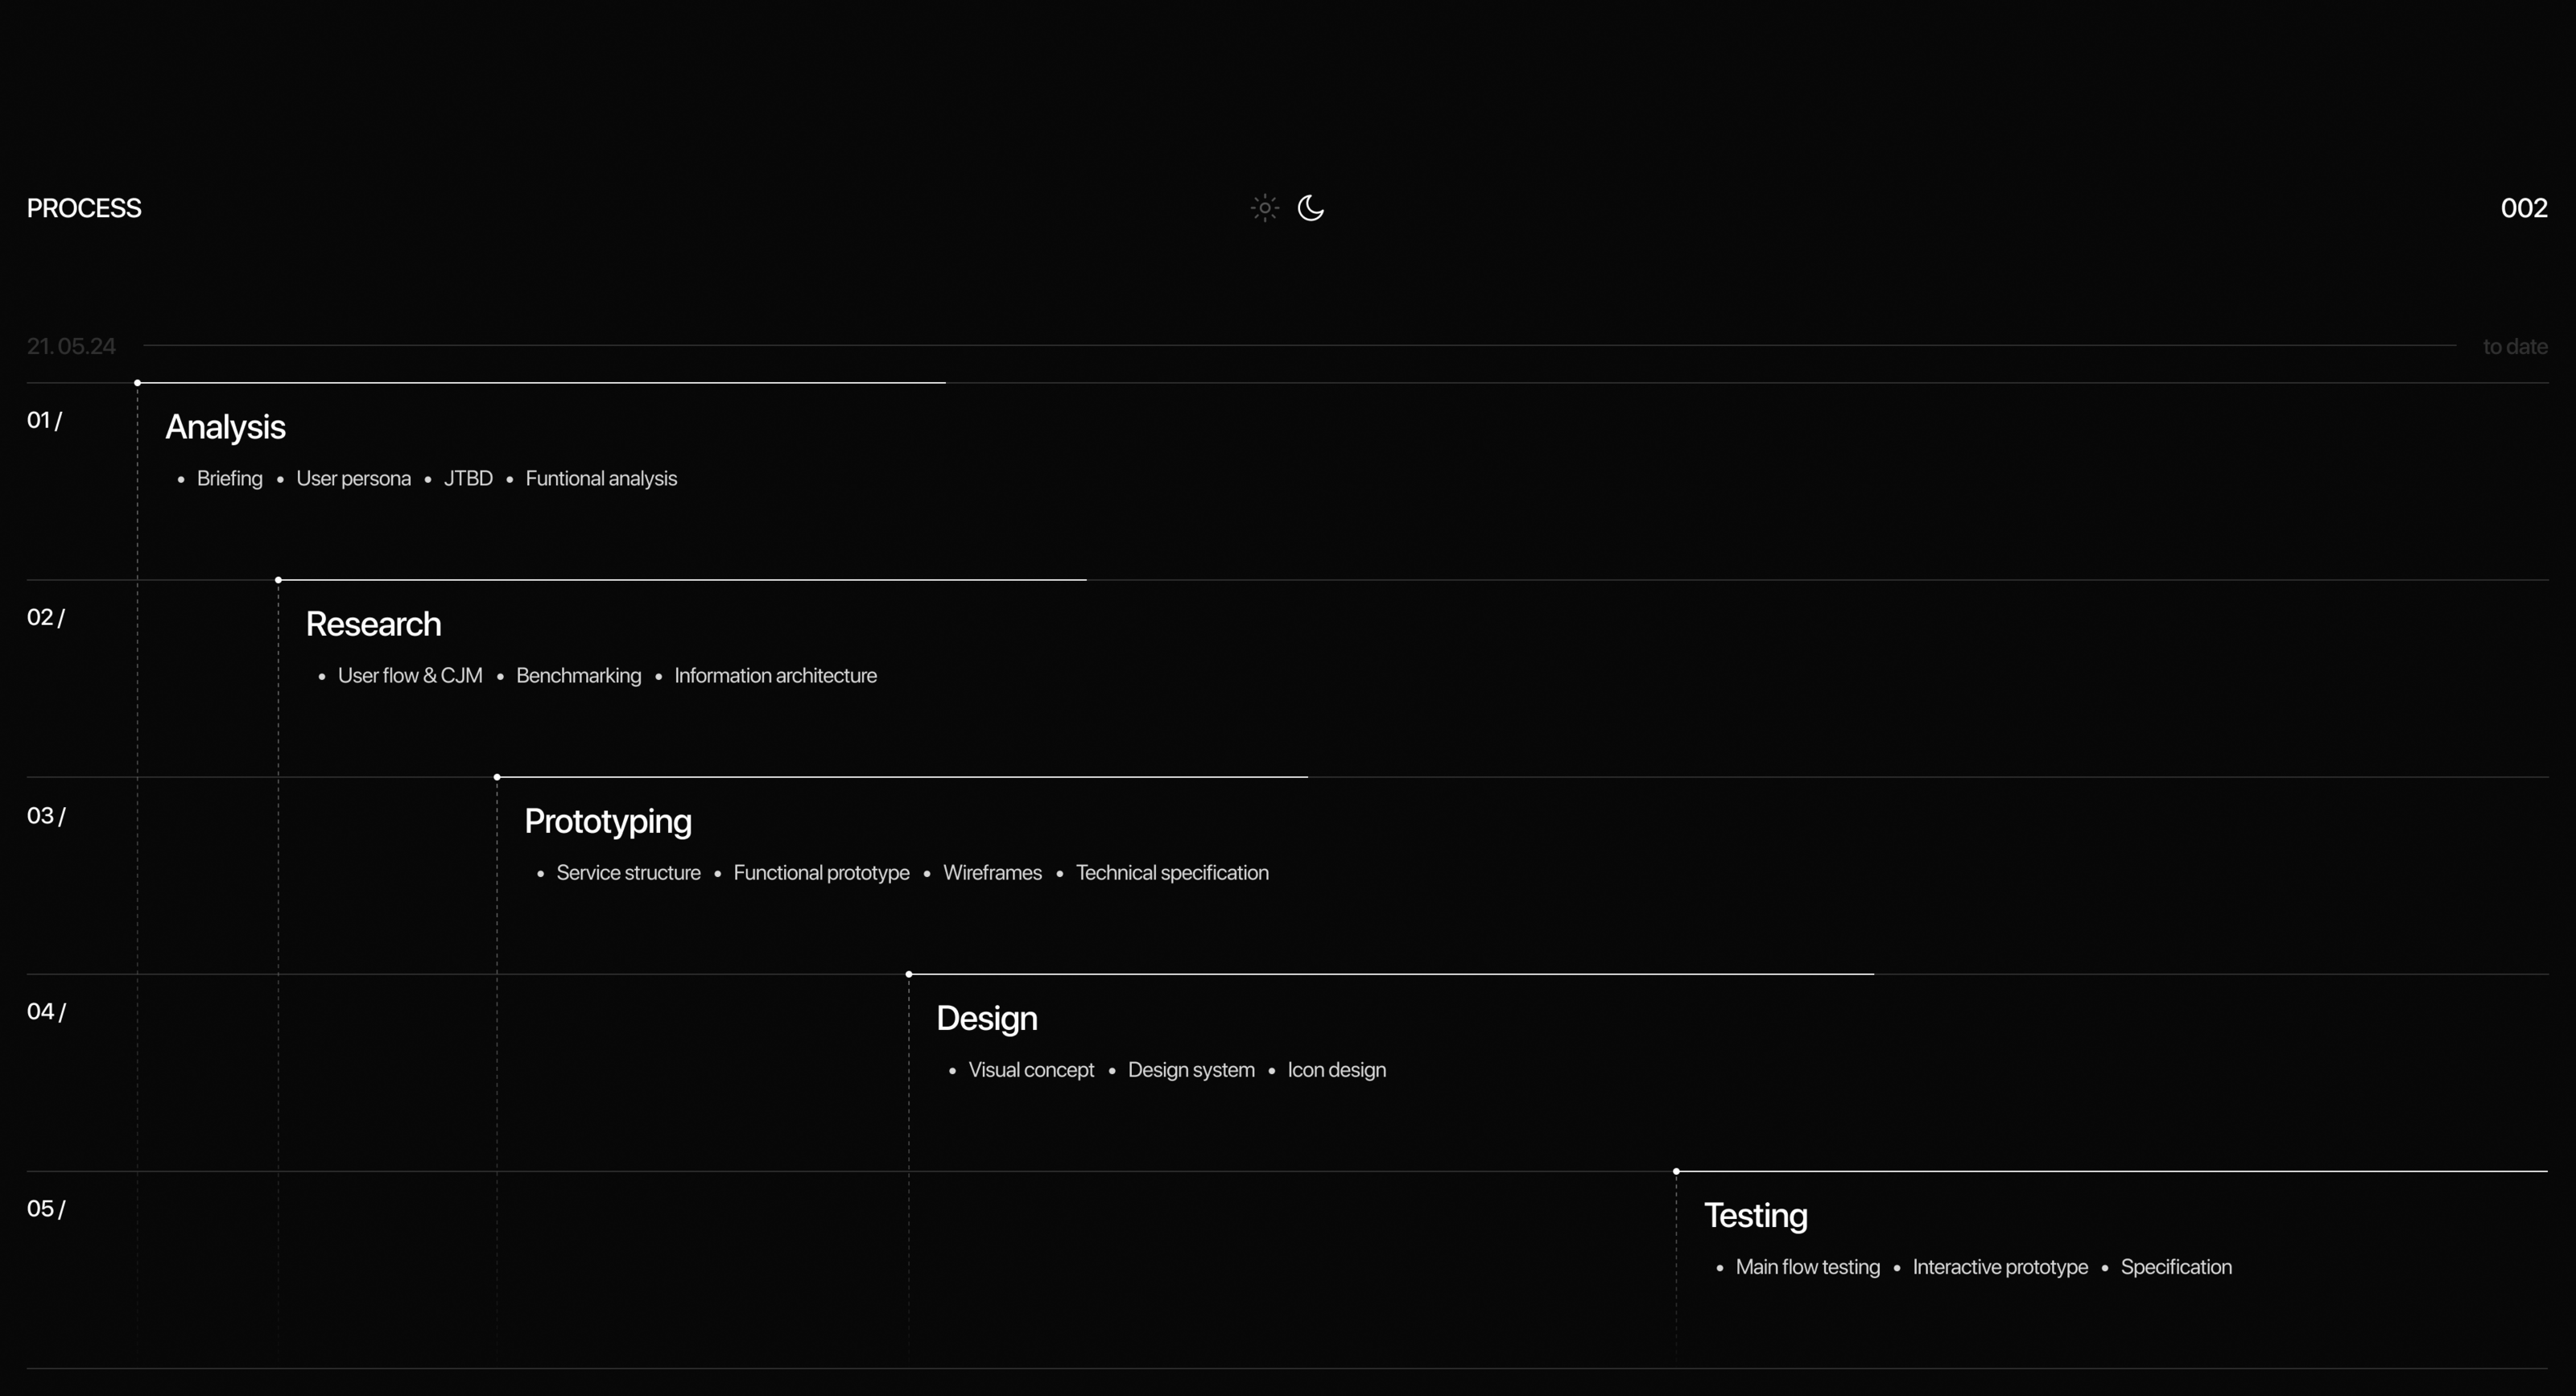
Task: Click the Prototyping timeline start dot
Action: click(497, 776)
